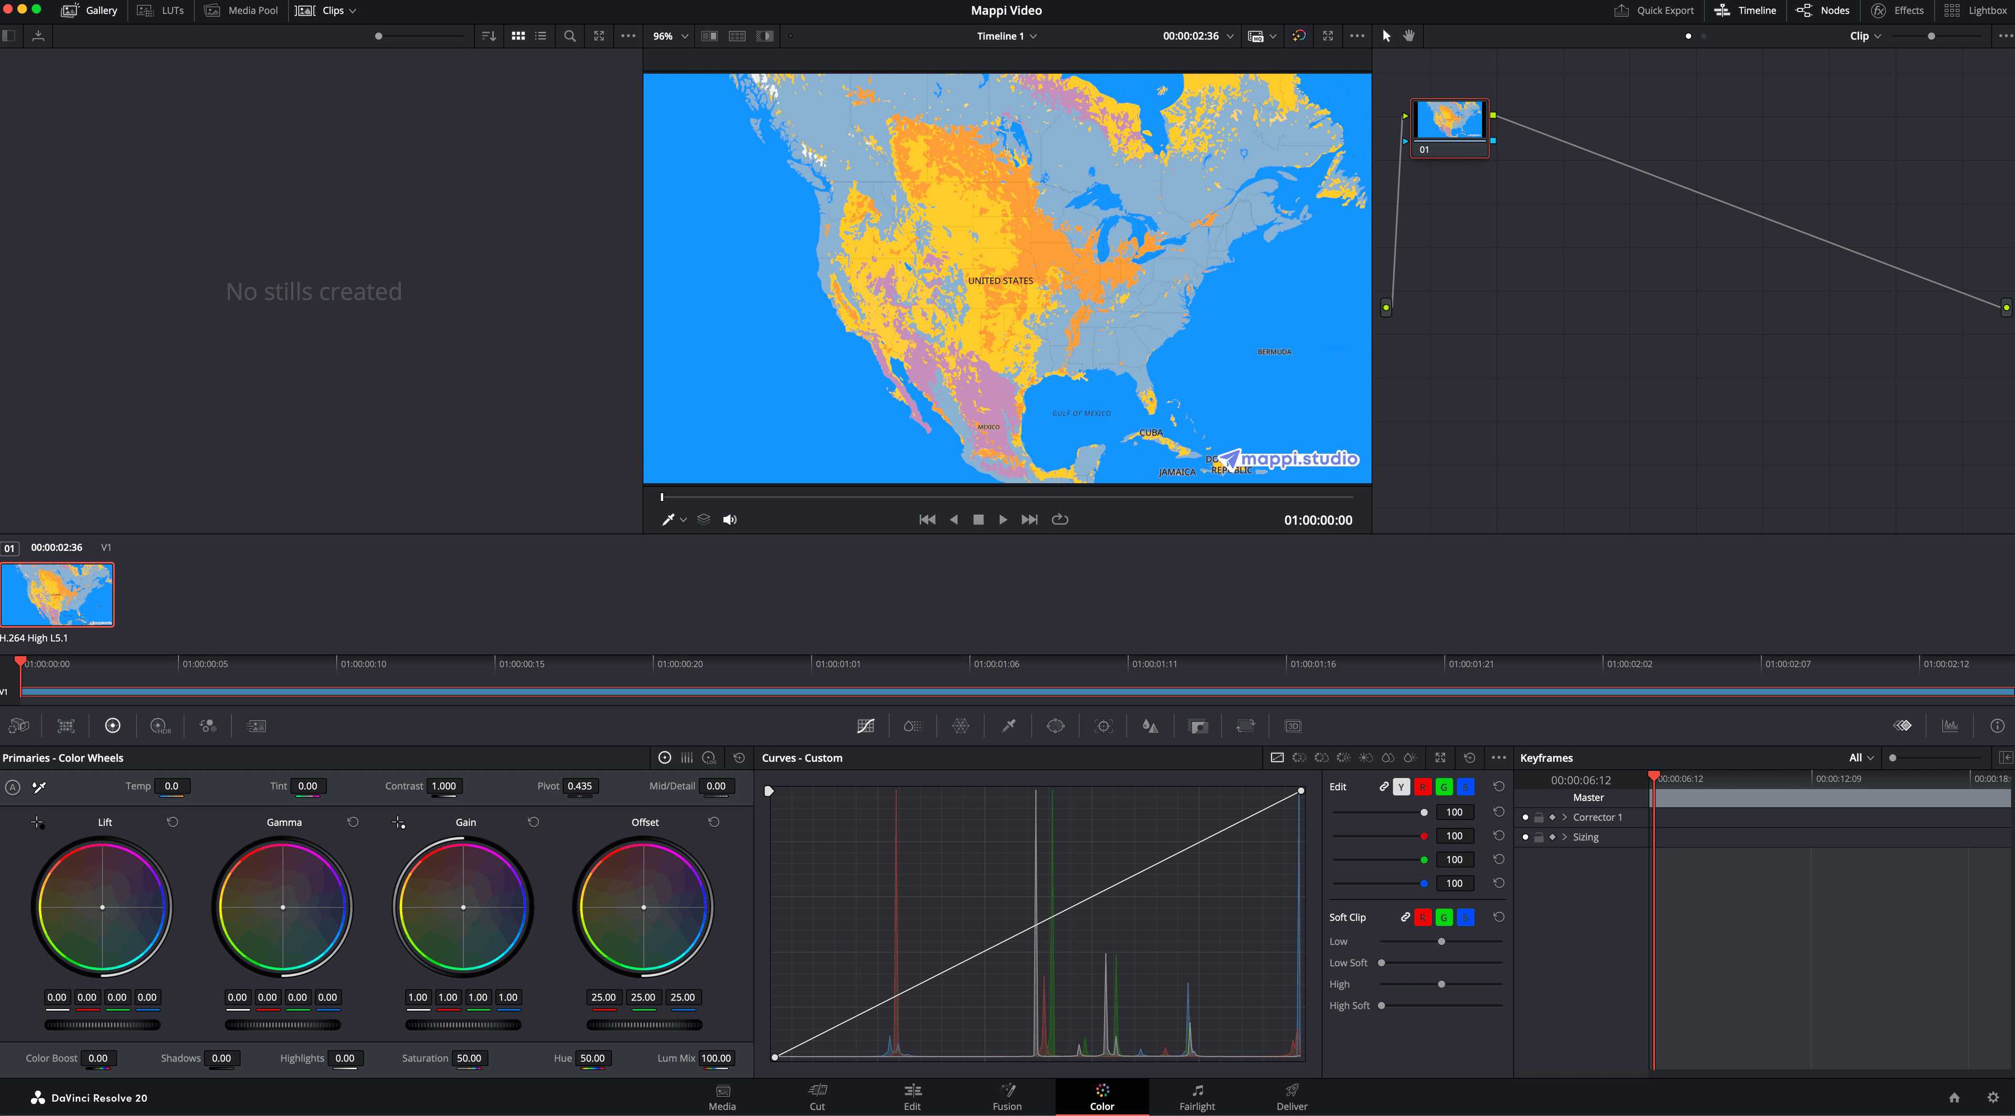Switch to the Fusion page
Viewport: 2015px width, 1116px height.
[x=1007, y=1097]
